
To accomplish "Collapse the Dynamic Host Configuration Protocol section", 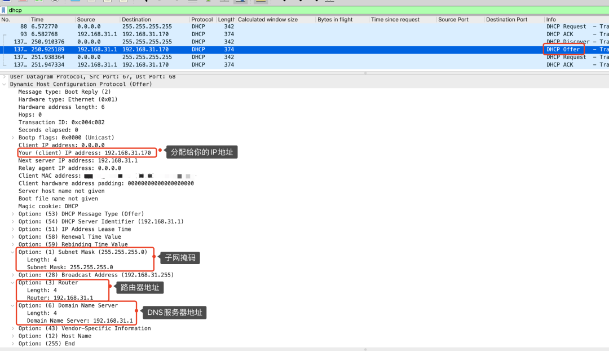I will point(5,84).
